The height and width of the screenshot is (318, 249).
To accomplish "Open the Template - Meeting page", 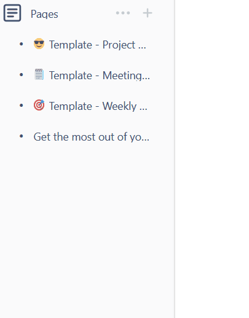I will [x=100, y=76].
